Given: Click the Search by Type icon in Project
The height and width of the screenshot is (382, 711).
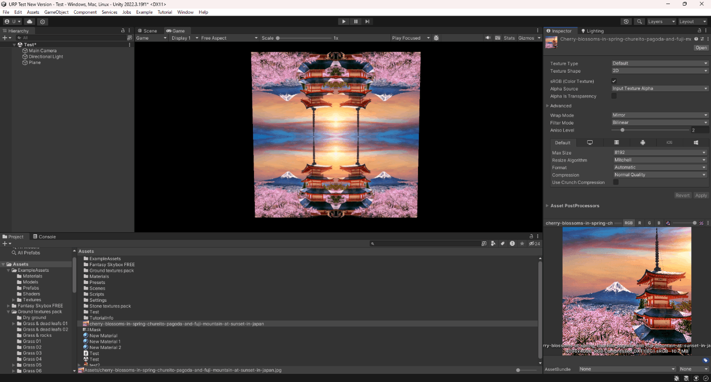Looking at the screenshot, I should coord(493,244).
